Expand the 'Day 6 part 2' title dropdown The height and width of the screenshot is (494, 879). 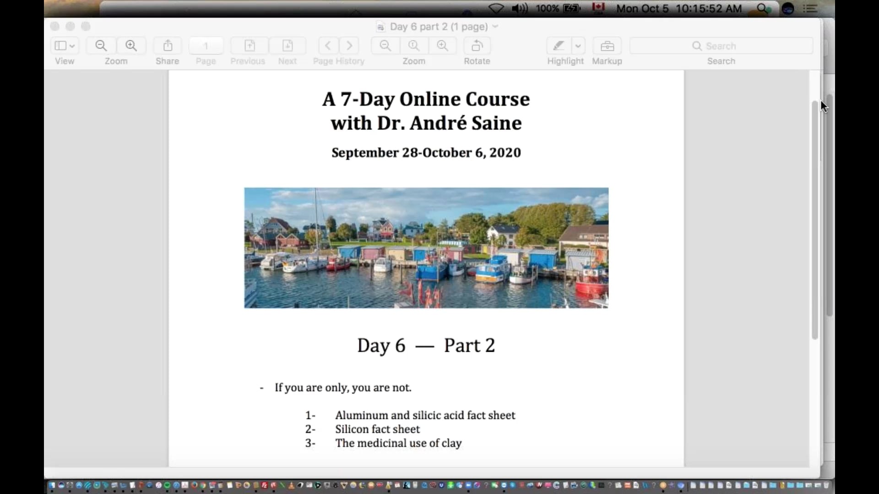(x=496, y=27)
